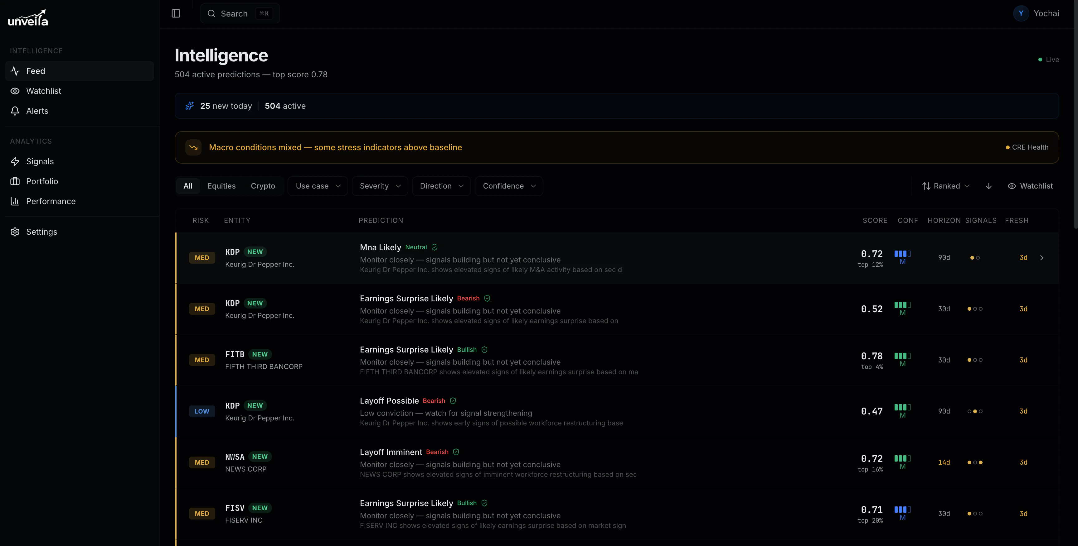Image resolution: width=1078 pixels, height=546 pixels.
Task: Toggle Watchlist filter with eye icon
Action: tap(1030, 186)
